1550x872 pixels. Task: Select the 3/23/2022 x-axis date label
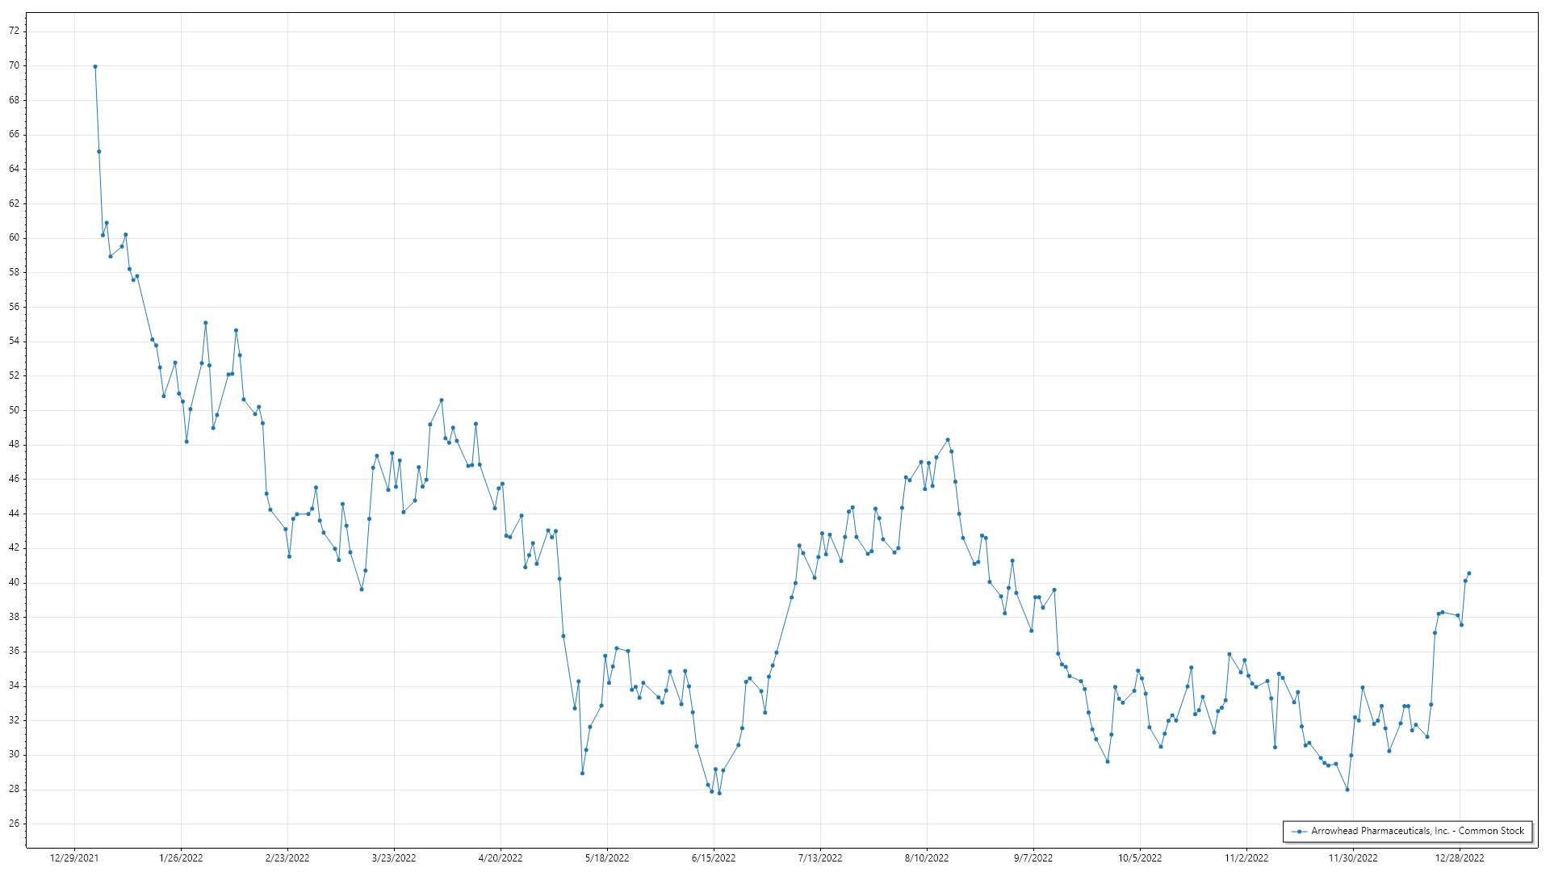point(394,857)
